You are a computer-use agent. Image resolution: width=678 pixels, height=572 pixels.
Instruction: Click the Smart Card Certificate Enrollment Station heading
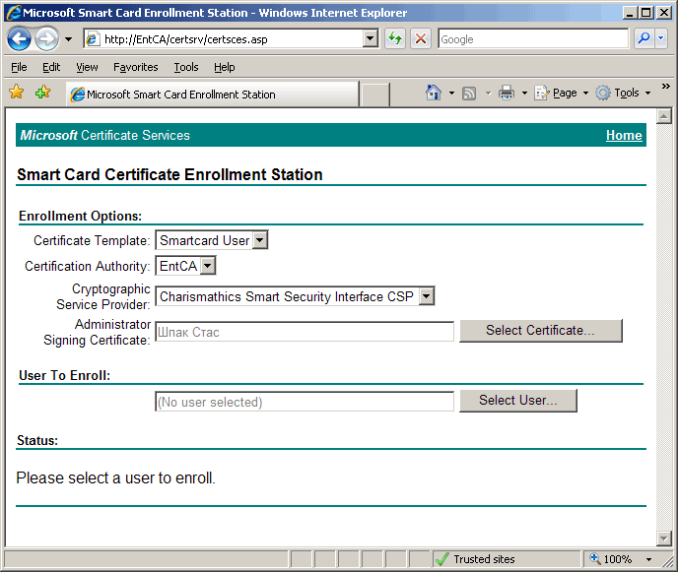pos(169,174)
